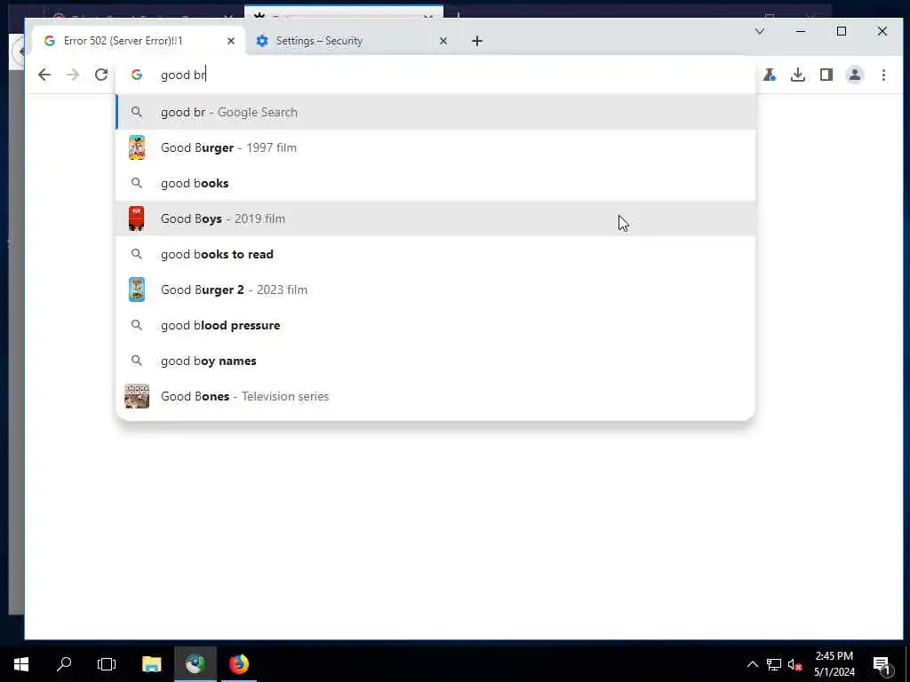Click Good Burger 2 poster thumbnail

(x=136, y=289)
